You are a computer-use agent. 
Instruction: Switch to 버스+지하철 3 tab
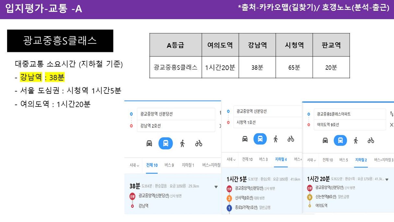tap(384, 160)
